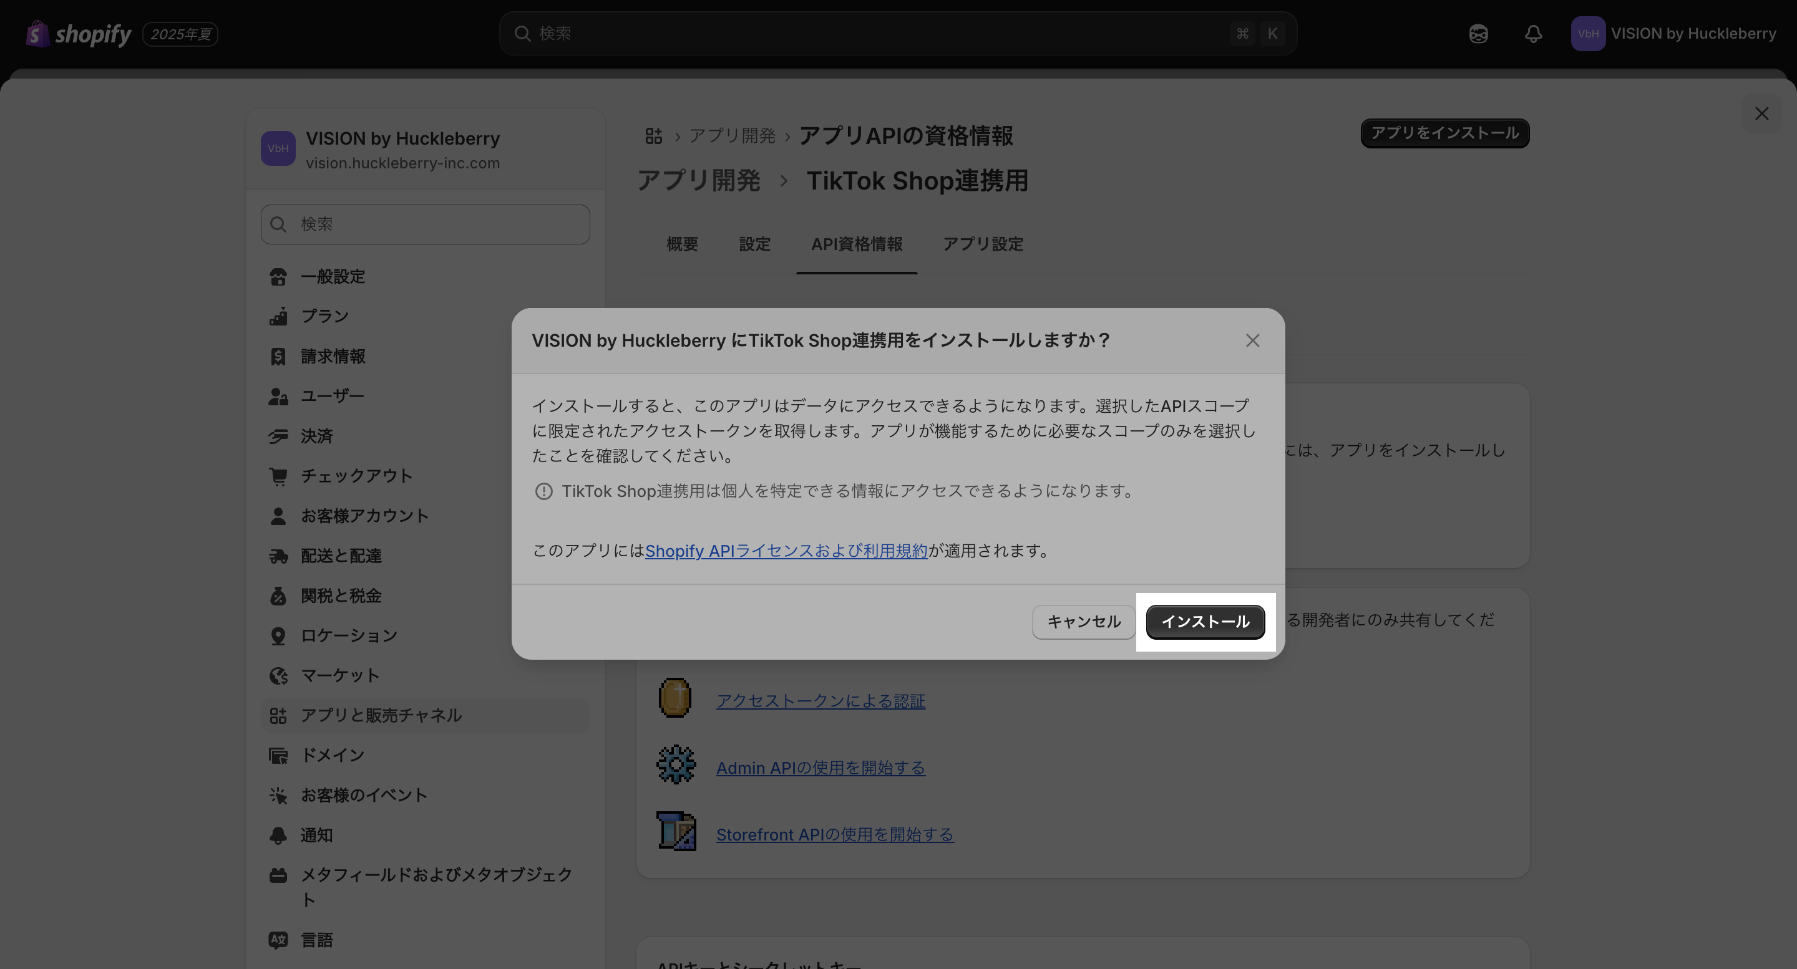Open the 配送と配達 settings item
Screen dimensions: 1797x969
click(425, 556)
